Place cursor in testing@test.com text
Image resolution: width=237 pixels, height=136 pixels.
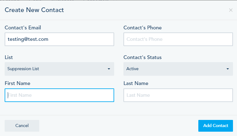click(28, 39)
